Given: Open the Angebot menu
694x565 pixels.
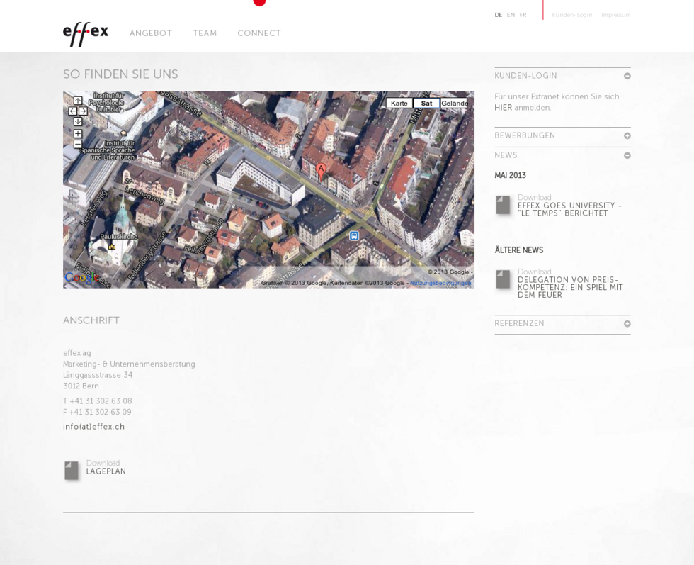Looking at the screenshot, I should [x=151, y=33].
